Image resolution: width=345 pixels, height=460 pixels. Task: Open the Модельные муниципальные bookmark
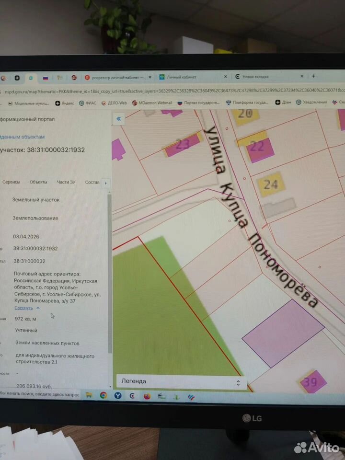coord(28,103)
